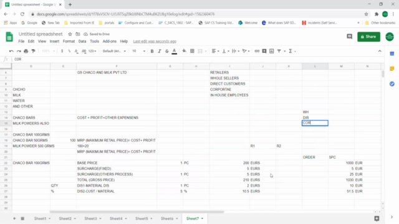Open the zoom level dropdown

point(48,51)
